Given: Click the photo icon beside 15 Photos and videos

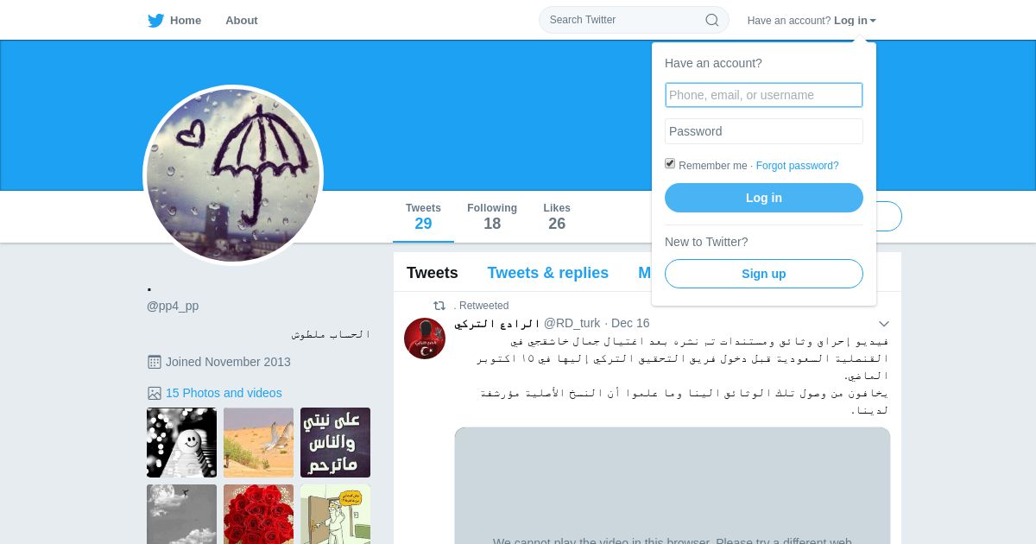Looking at the screenshot, I should [x=155, y=393].
